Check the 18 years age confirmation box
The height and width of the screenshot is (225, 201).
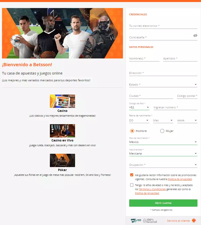coord(132,185)
